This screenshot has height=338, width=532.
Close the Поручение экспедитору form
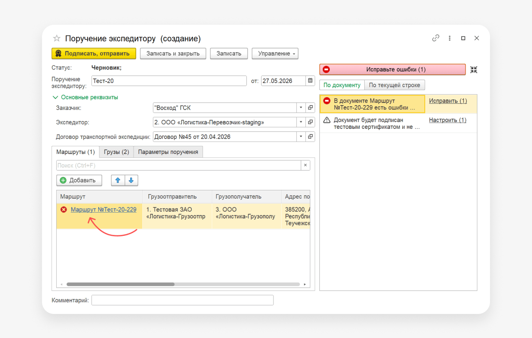point(477,38)
